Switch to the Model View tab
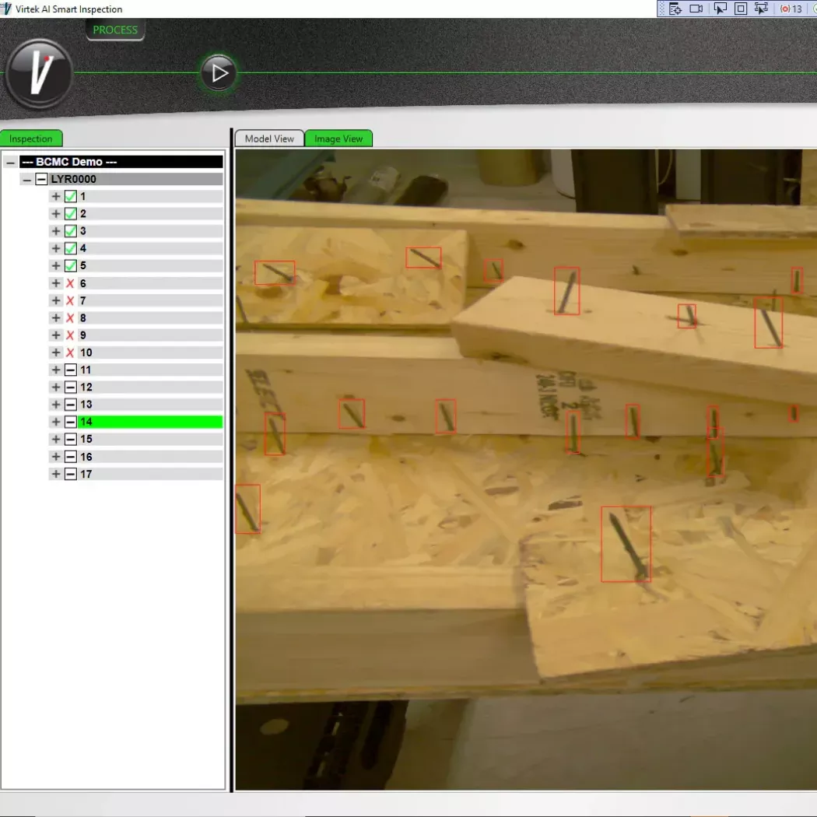This screenshot has width=817, height=817. pyautogui.click(x=269, y=139)
